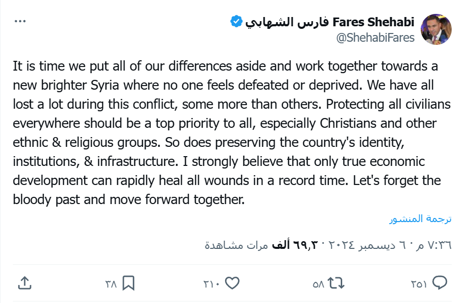The image size is (461, 303).
Task: Click ترجمة المنشور to translate the post
Action: click(x=420, y=218)
